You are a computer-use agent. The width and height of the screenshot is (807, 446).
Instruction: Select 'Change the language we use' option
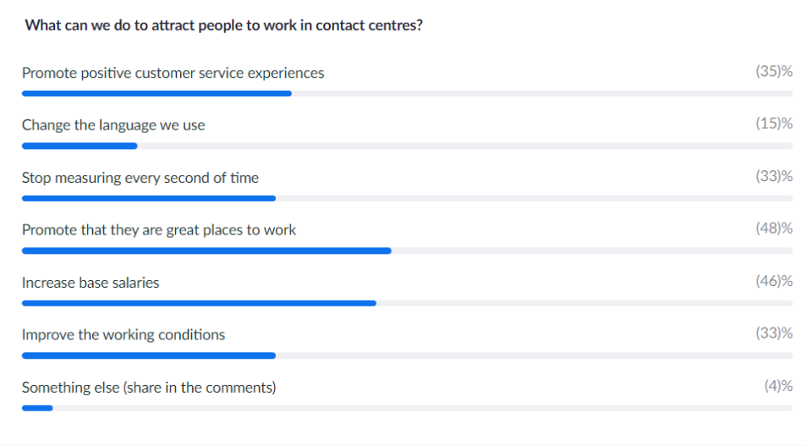tap(113, 125)
